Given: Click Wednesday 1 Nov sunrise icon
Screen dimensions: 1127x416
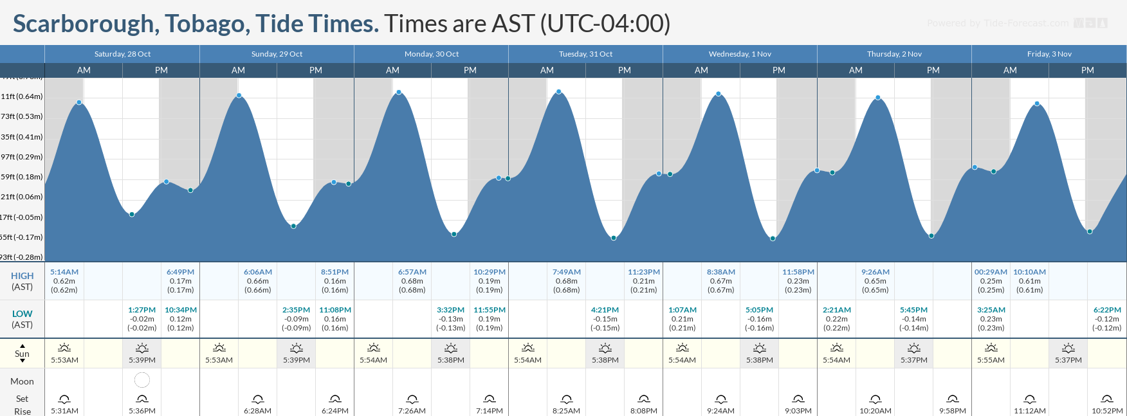Looking at the screenshot, I should pos(683,348).
